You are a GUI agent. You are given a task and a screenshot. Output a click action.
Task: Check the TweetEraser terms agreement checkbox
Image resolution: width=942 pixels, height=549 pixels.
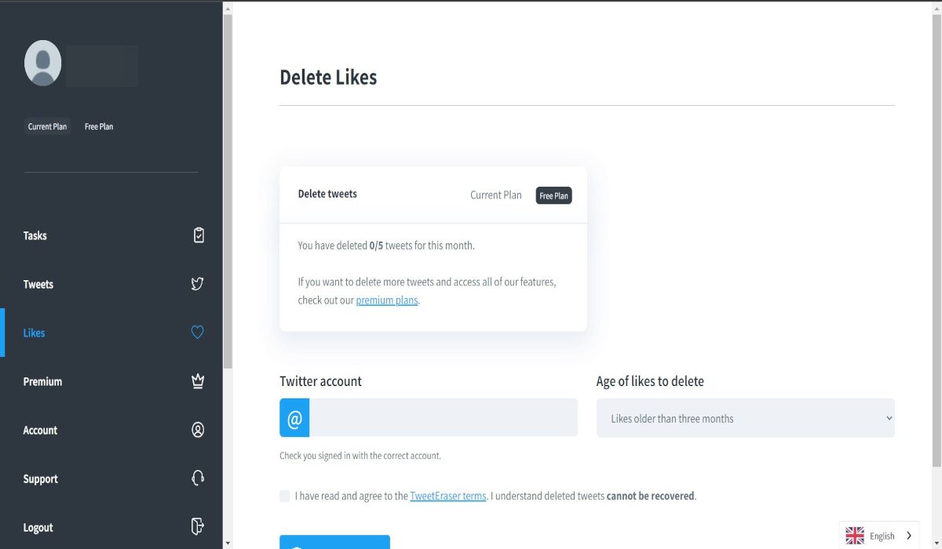pyautogui.click(x=284, y=496)
